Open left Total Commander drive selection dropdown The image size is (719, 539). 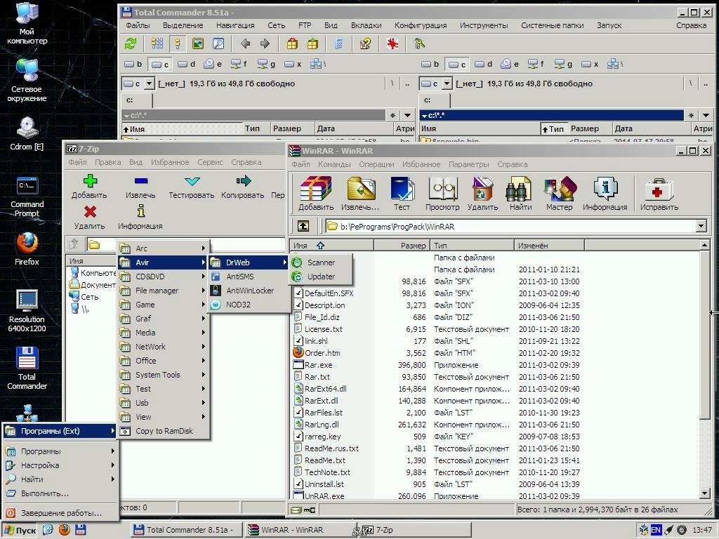tap(149, 84)
